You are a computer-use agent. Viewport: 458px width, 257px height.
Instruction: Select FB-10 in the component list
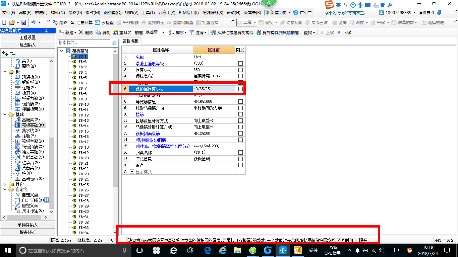pos(83,104)
